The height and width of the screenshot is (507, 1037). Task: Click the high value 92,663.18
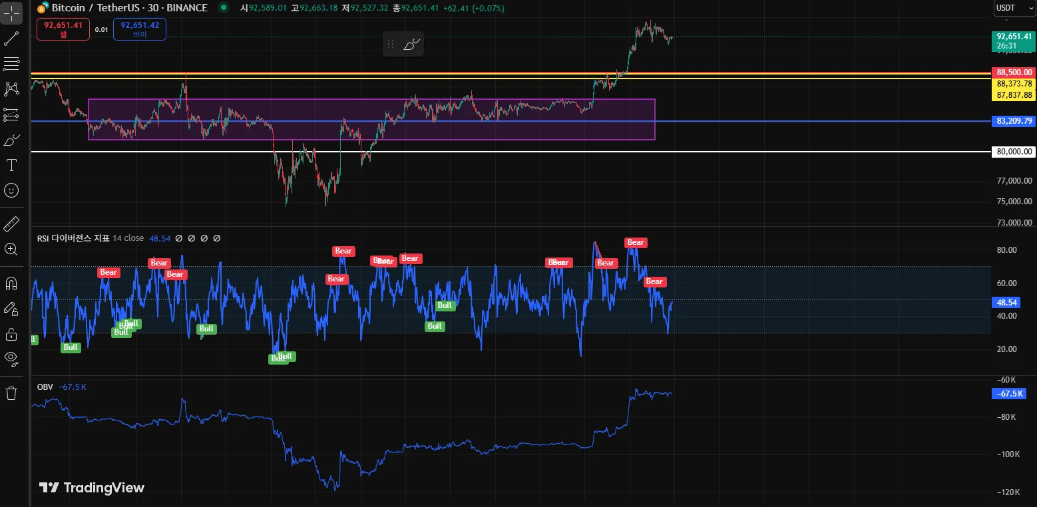click(x=319, y=8)
